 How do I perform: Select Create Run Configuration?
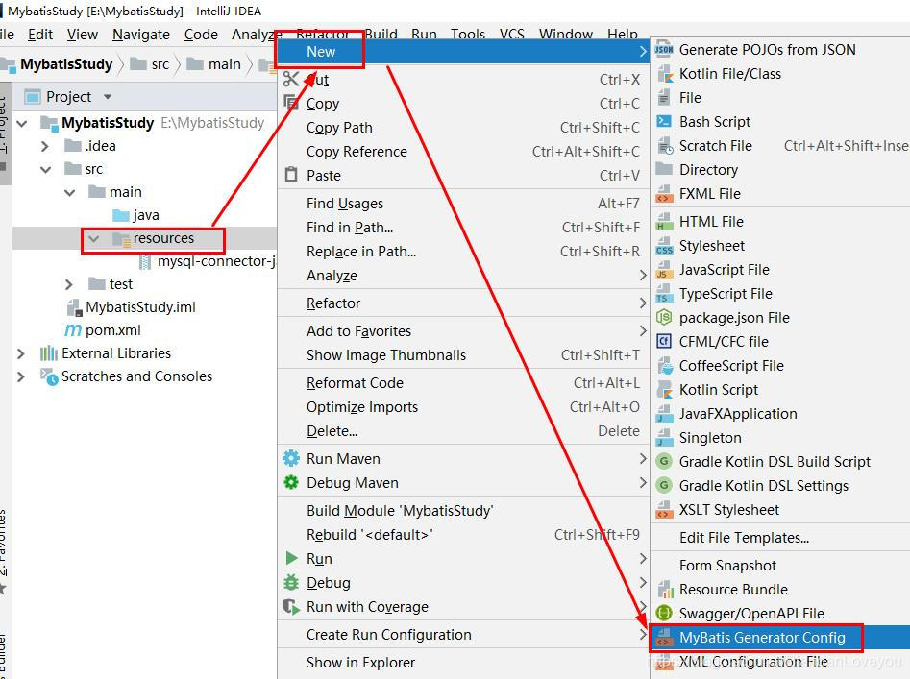click(x=462, y=635)
